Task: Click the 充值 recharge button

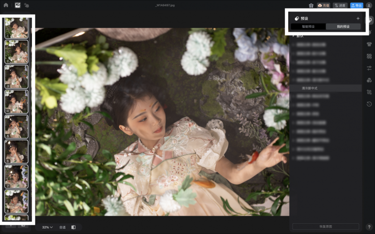Action: (323, 5)
